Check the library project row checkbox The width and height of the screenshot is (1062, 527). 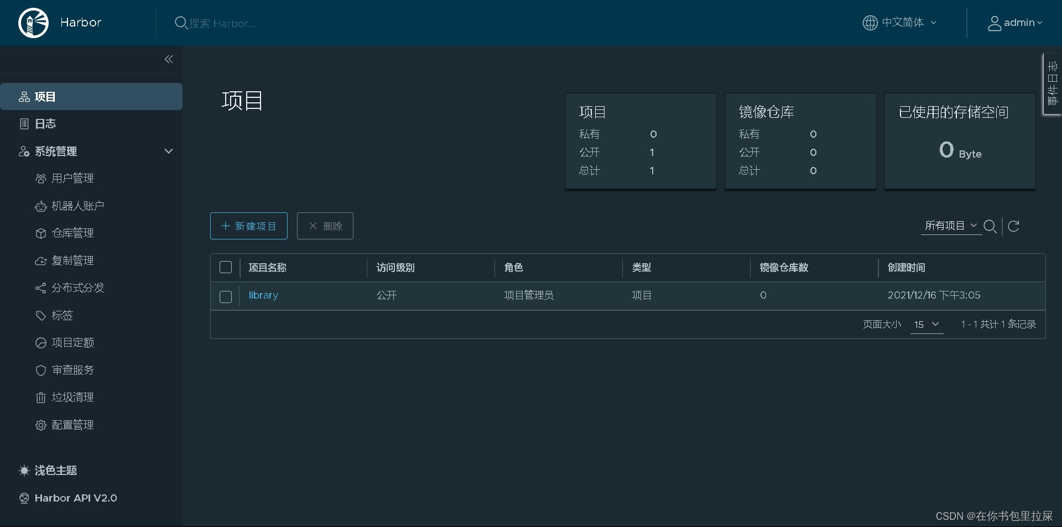(x=226, y=296)
